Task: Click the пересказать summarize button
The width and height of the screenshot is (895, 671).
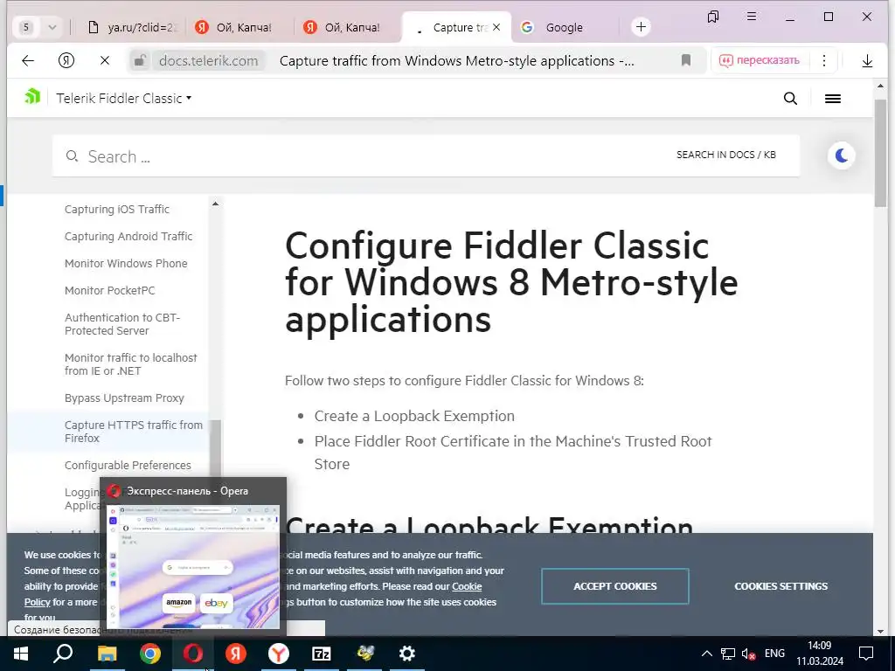Action: click(760, 60)
